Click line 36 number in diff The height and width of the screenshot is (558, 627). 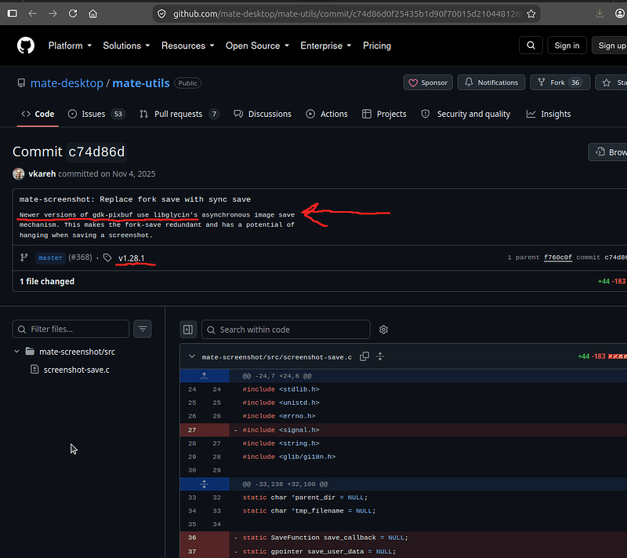[x=192, y=538]
